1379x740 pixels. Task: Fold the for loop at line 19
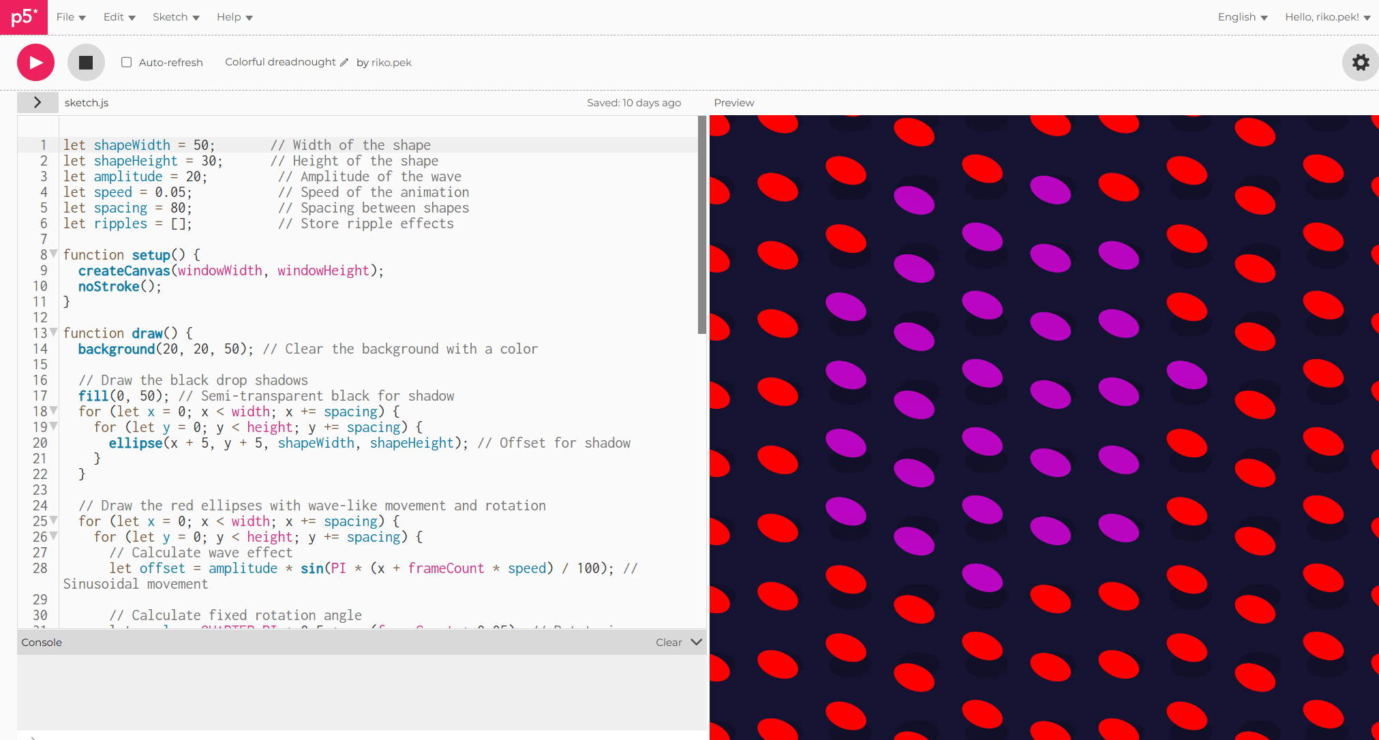coord(54,427)
